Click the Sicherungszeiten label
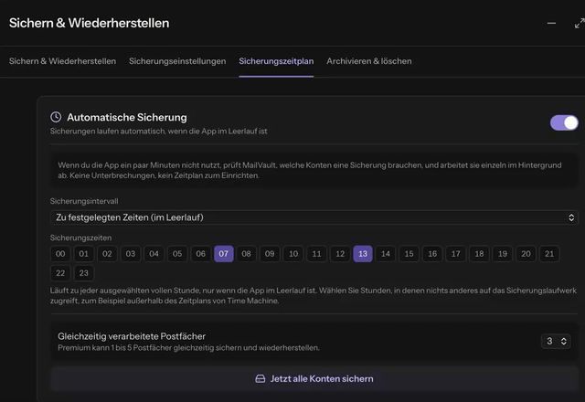The image size is (585, 402). (80, 238)
